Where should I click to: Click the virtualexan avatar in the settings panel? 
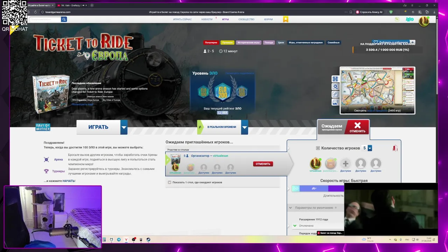(315, 163)
